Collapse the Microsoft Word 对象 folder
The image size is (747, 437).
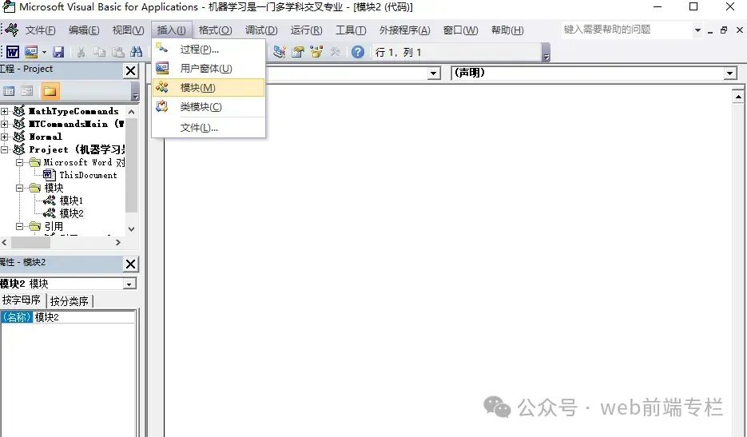[19, 162]
